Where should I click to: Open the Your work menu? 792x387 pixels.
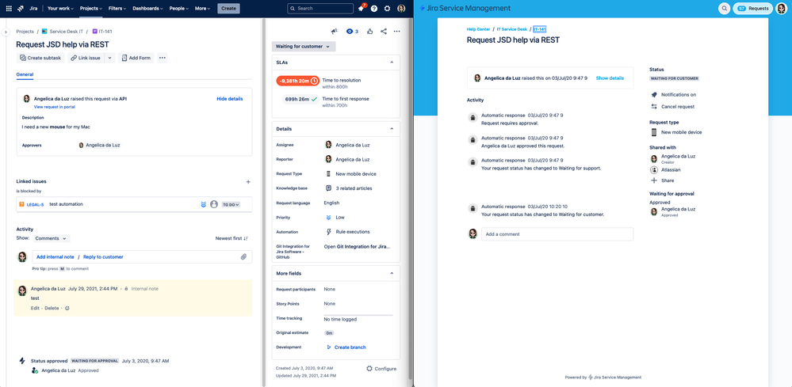click(x=60, y=9)
